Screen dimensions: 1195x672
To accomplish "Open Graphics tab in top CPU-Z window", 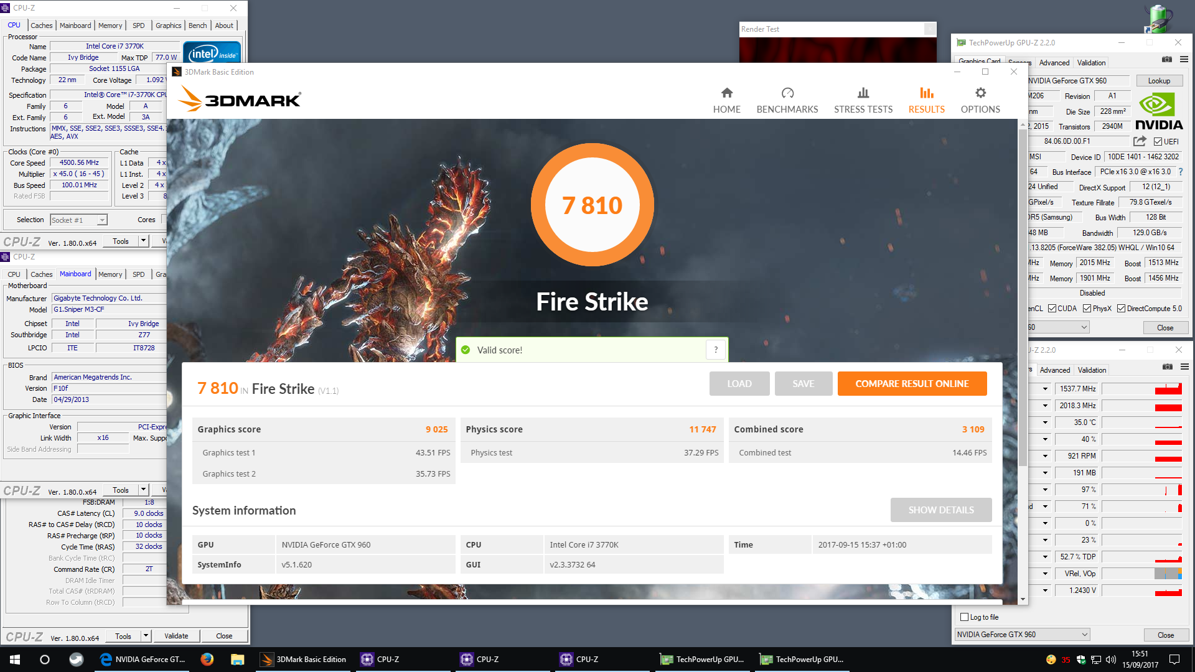I will click(x=169, y=26).
